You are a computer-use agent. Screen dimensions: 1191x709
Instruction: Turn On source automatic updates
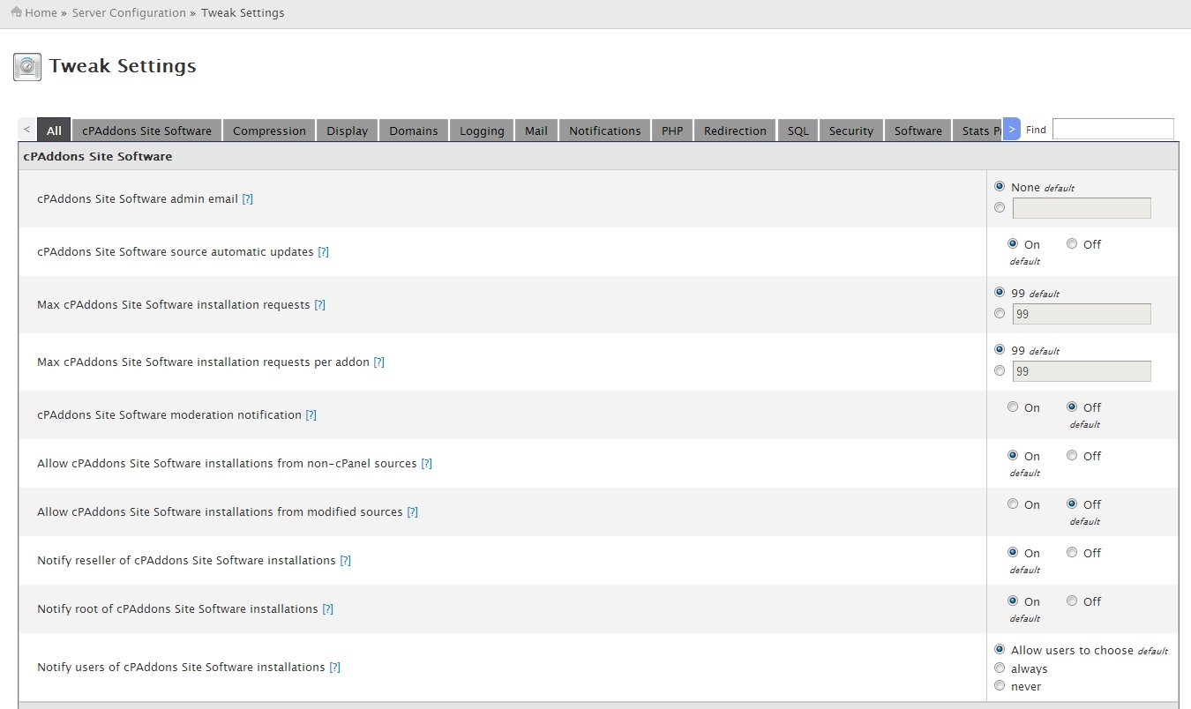[x=1013, y=243]
